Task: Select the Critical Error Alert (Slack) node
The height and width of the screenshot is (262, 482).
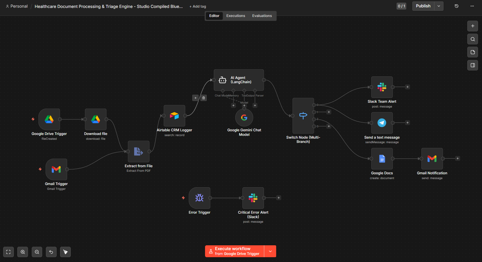Action: [x=253, y=198]
